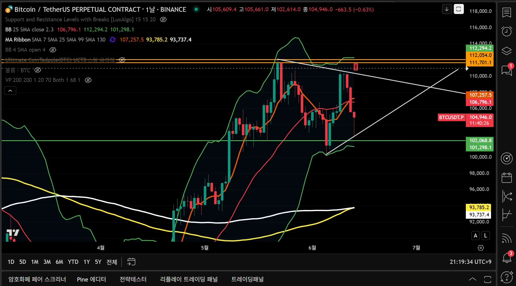
Task: Click the yellow 93,785.2 price label
Action: [x=479, y=207]
